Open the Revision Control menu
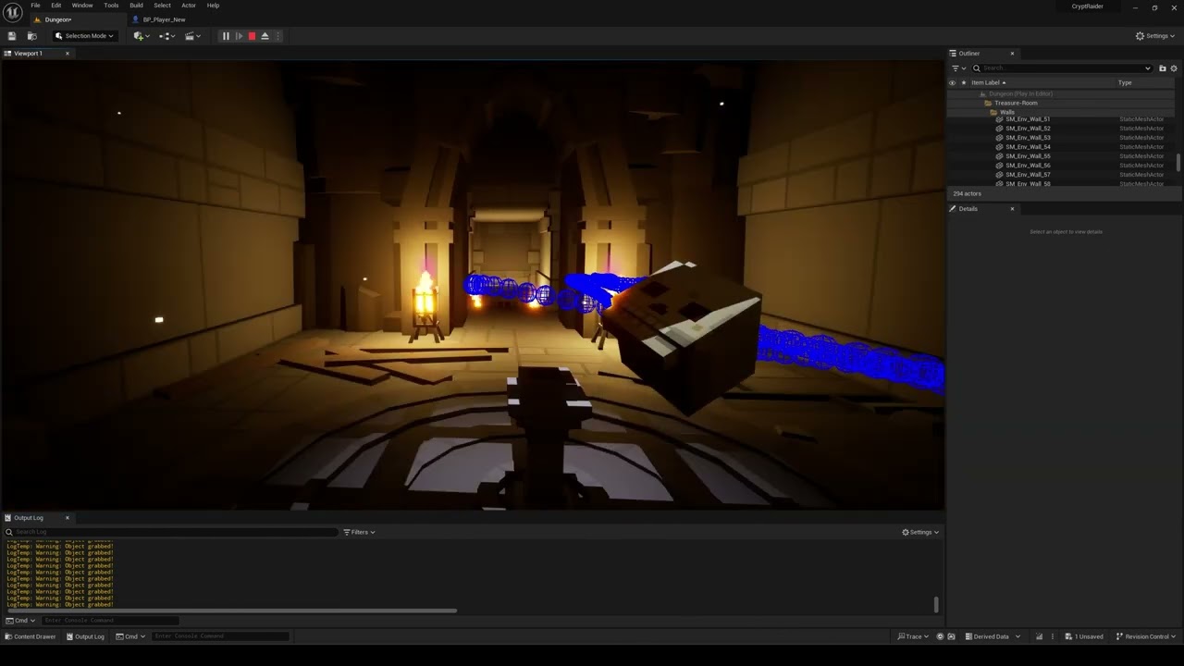 click(x=1145, y=636)
